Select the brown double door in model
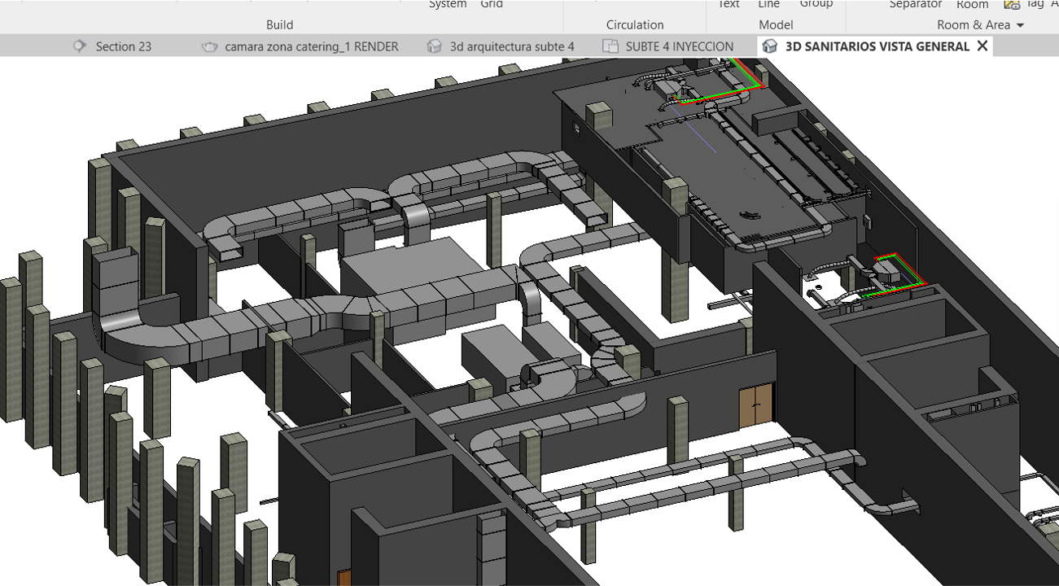1059x586 pixels. pos(756,405)
